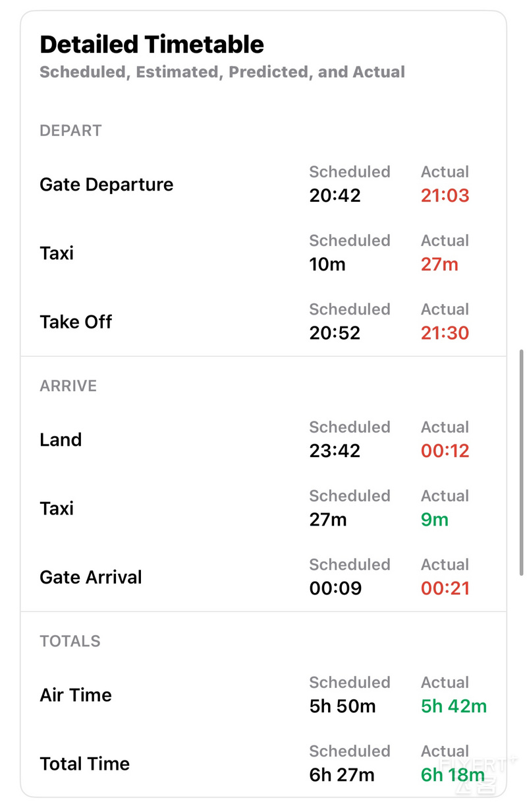Tap the Air Time actual 5h 42m
The image size is (527, 804).
tap(454, 706)
